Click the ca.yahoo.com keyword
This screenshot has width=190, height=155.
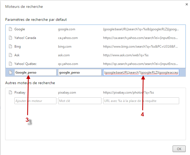click(68, 38)
